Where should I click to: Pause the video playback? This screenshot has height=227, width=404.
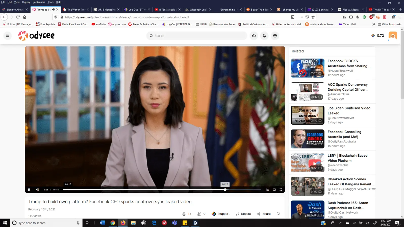pyautogui.click(x=29, y=190)
